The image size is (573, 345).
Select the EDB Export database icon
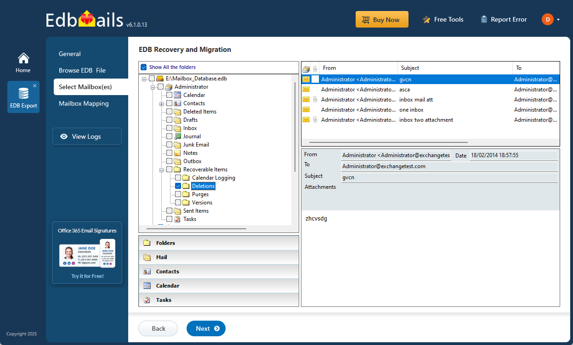point(23,94)
